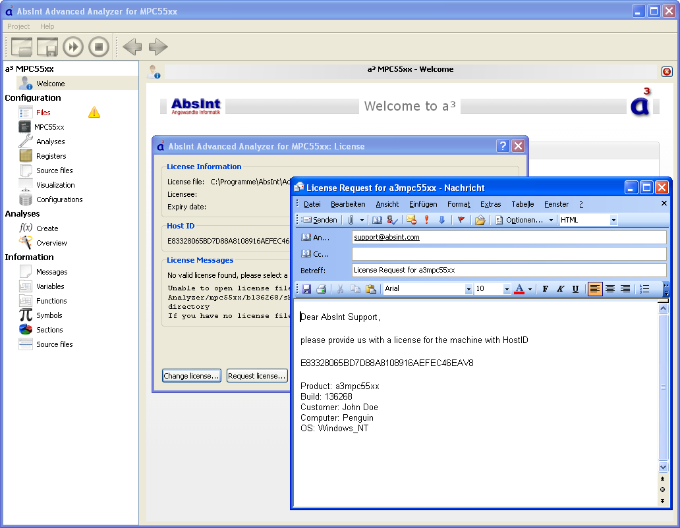
Task: Toggle italic K formatting
Action: (560, 289)
